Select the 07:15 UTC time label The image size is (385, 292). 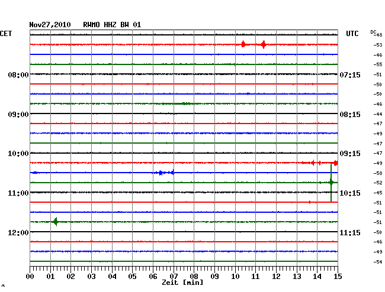click(x=350, y=74)
